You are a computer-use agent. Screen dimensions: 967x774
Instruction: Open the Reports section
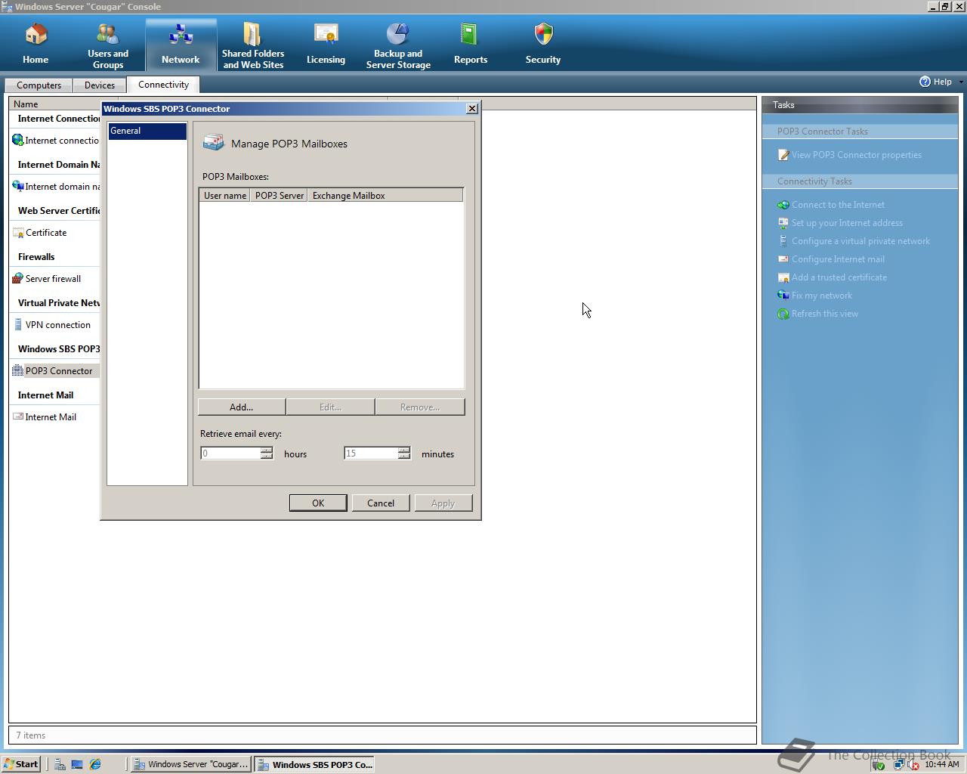click(470, 44)
